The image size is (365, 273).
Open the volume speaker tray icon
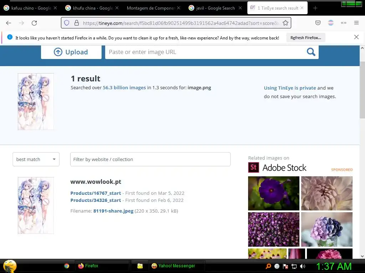click(x=303, y=267)
